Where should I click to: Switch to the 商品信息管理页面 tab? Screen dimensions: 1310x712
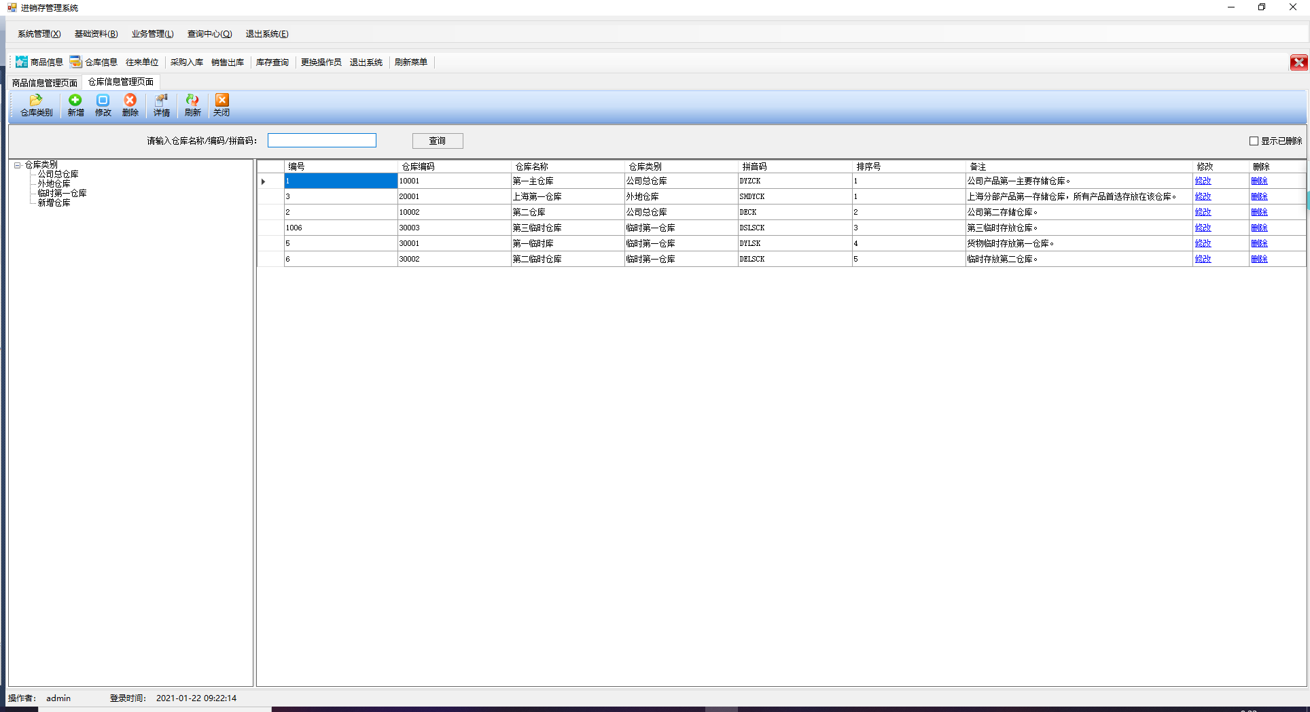coord(45,83)
